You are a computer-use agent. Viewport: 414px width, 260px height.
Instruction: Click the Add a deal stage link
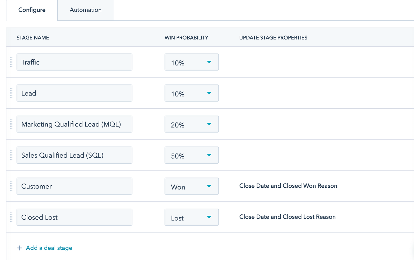(x=49, y=248)
